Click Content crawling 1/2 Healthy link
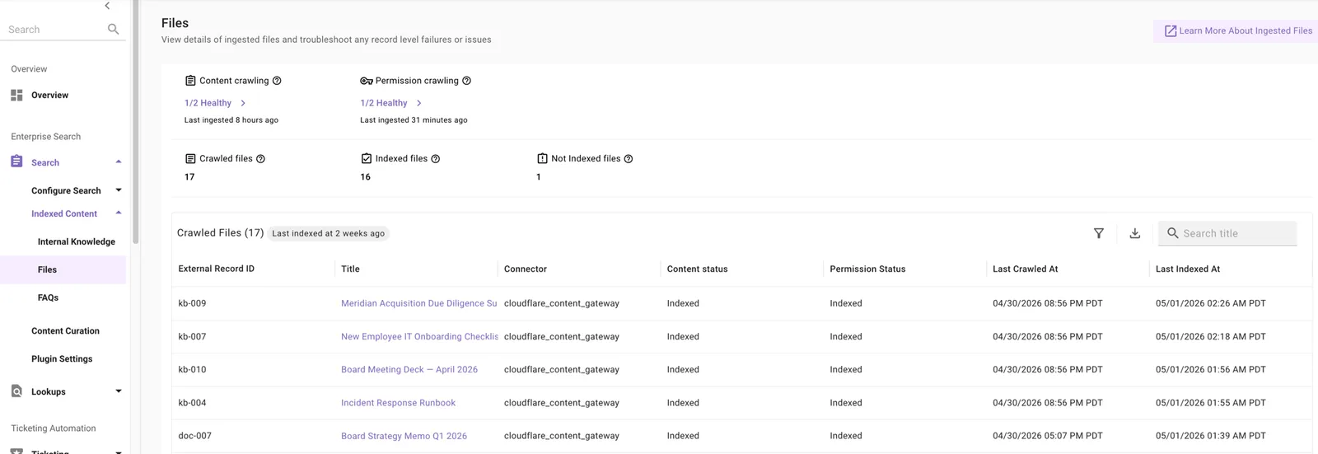1318x454 pixels. click(208, 103)
